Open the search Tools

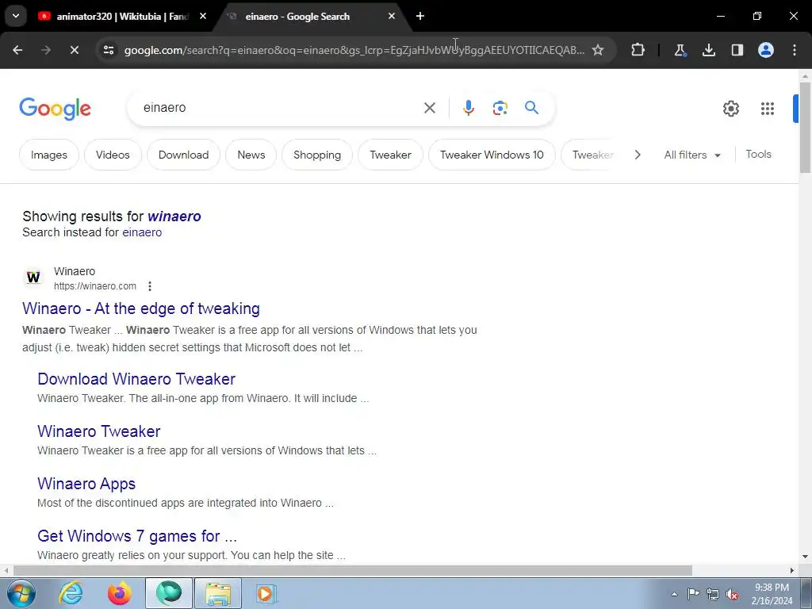click(758, 155)
